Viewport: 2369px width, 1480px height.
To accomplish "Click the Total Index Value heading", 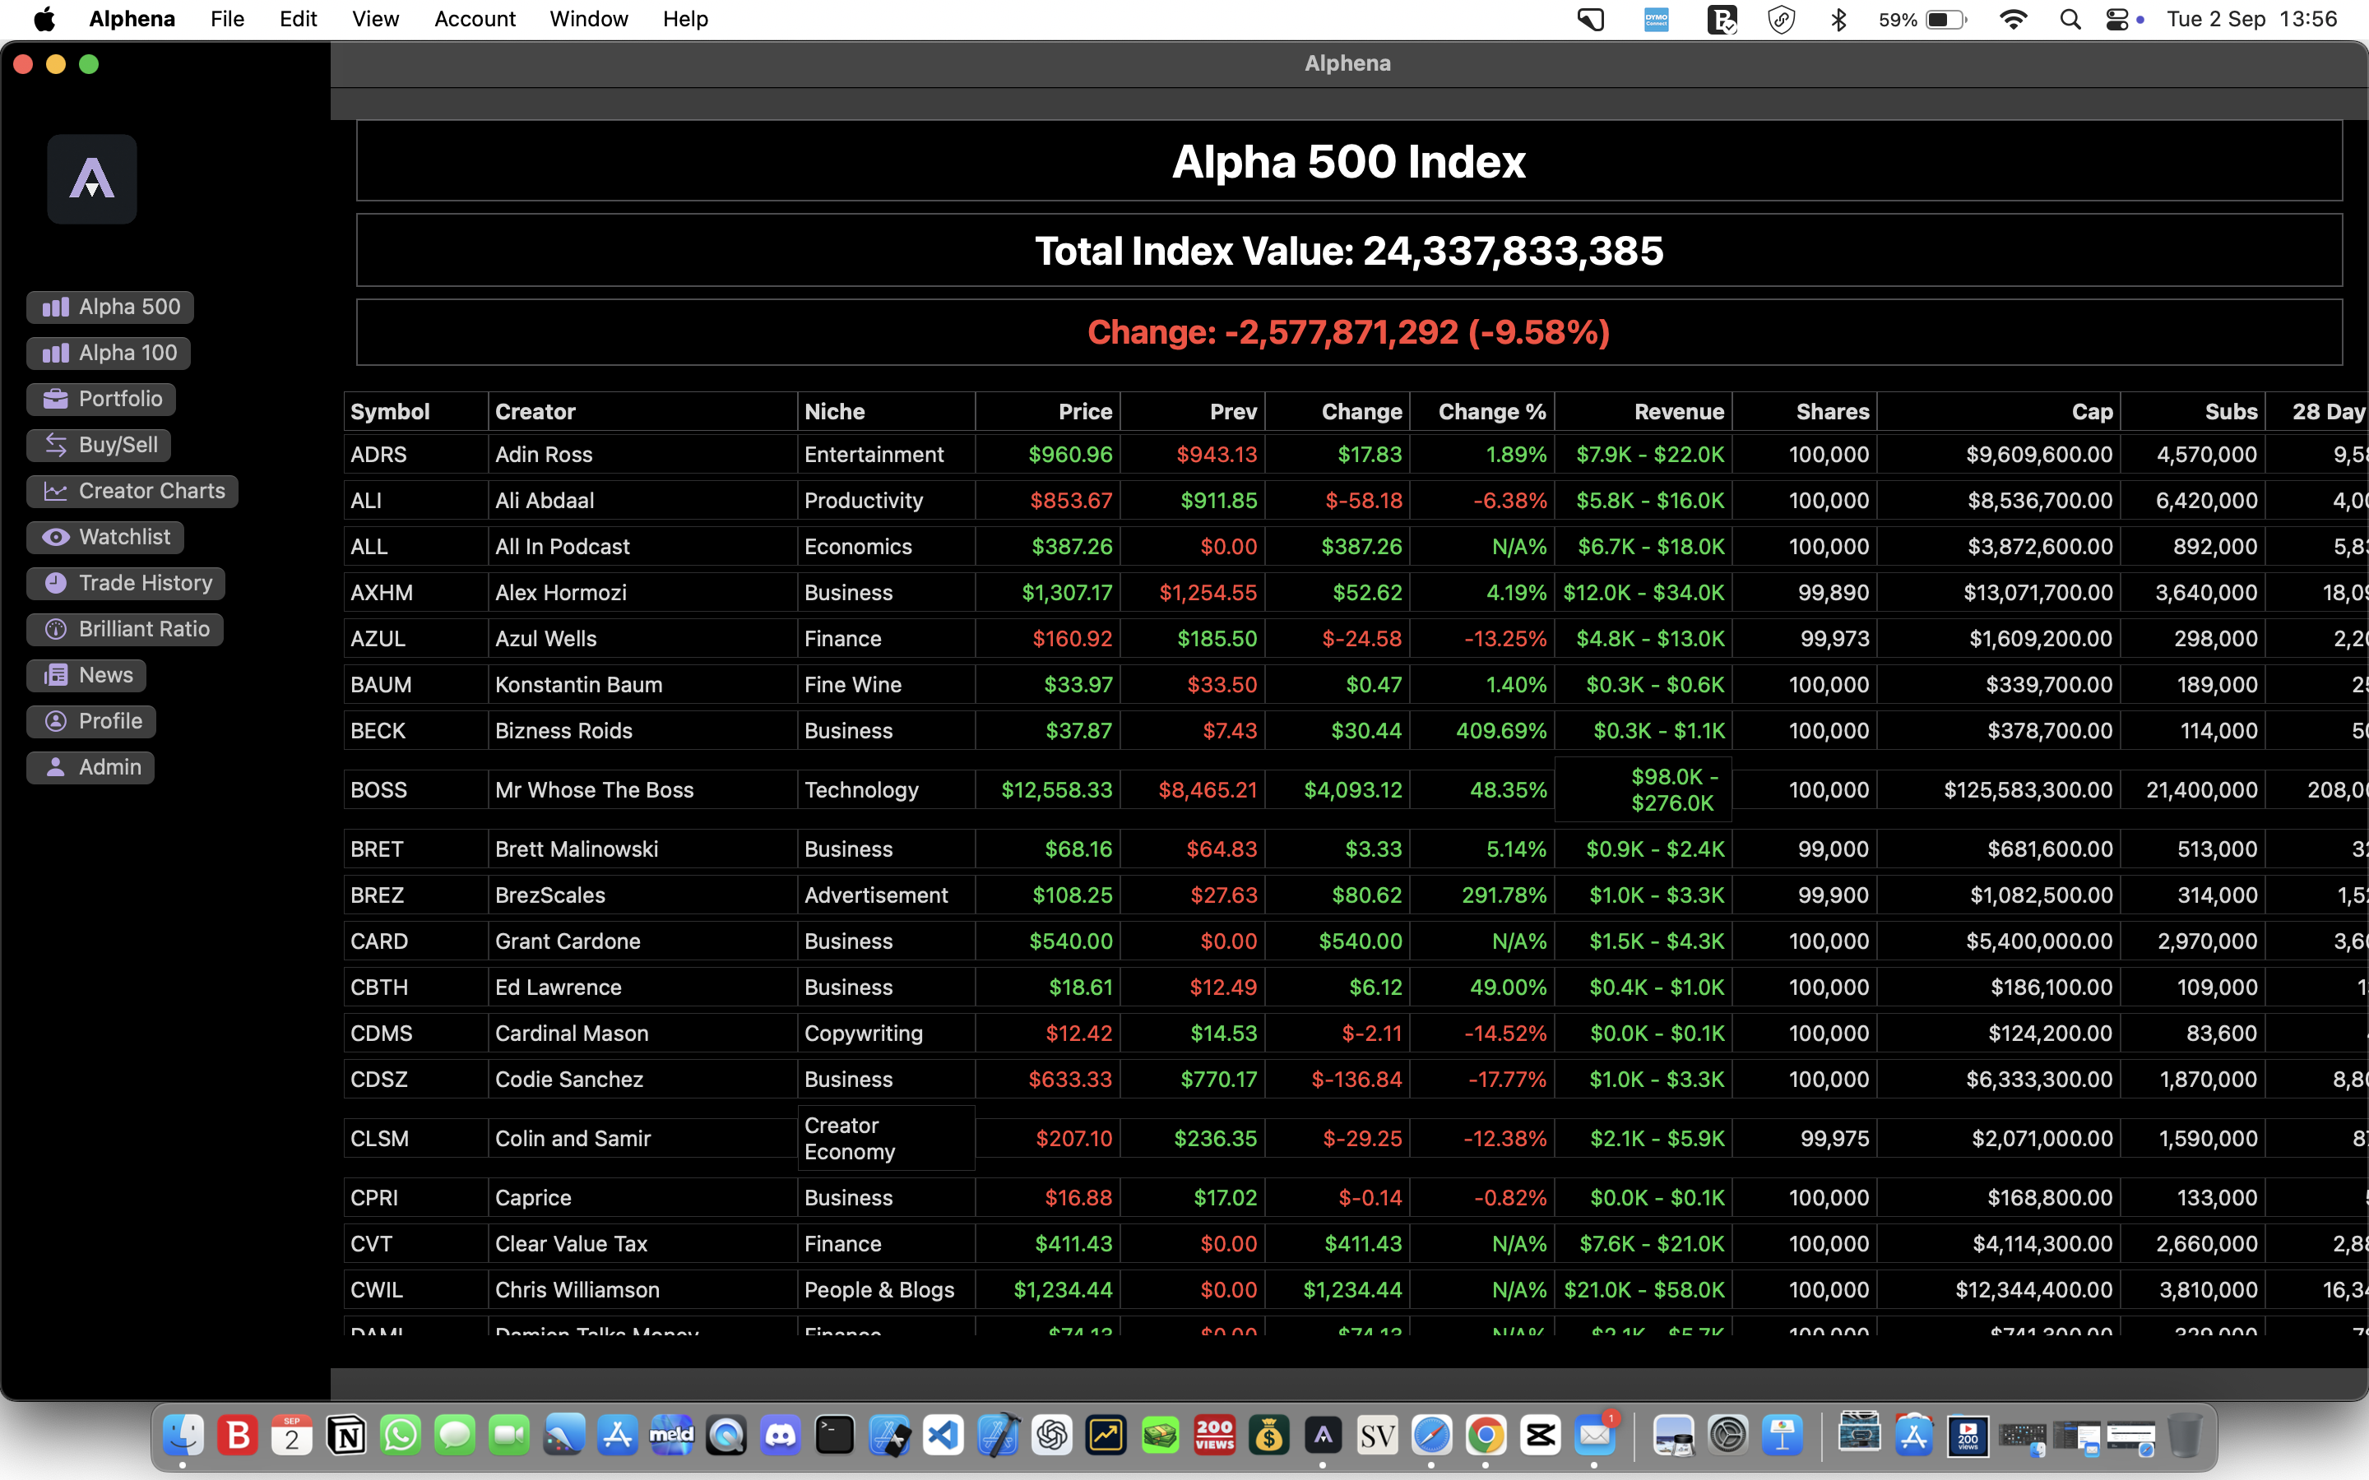I will click(1349, 252).
